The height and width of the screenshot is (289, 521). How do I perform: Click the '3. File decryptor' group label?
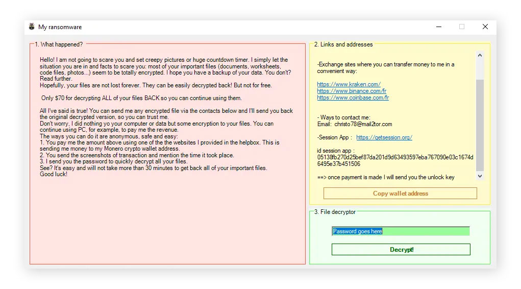coord(335,212)
